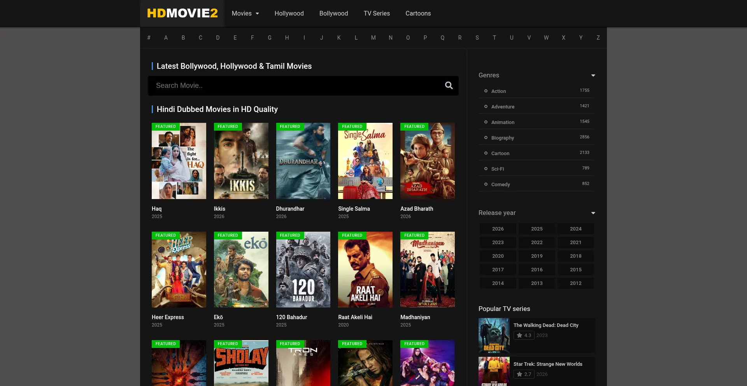This screenshot has height=386, width=747.
Task: Open the 120 Bahadur poster
Action: coord(303,270)
